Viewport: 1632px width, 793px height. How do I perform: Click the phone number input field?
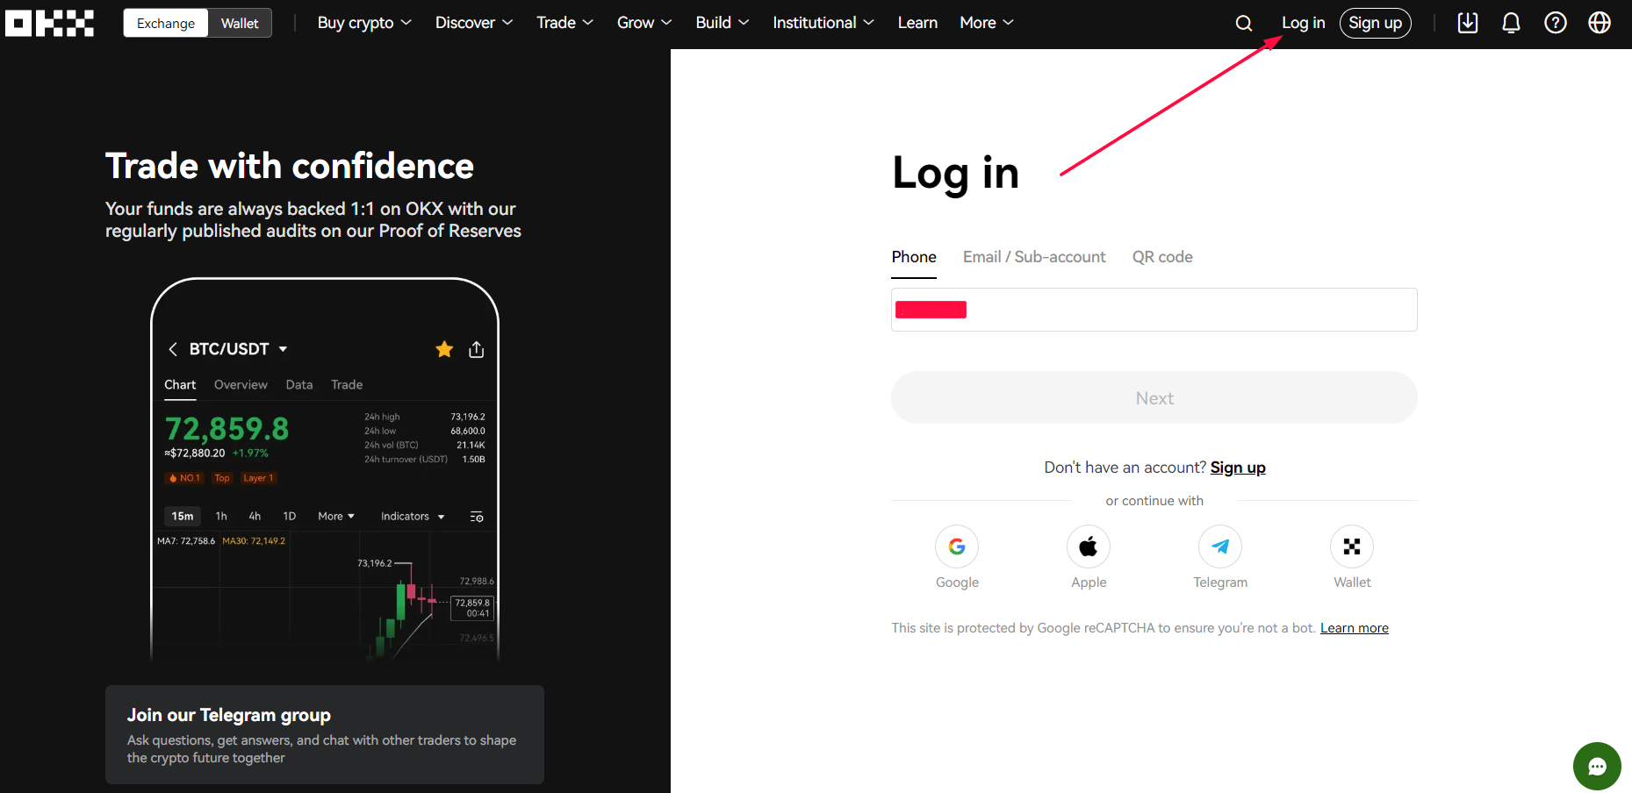(1154, 310)
